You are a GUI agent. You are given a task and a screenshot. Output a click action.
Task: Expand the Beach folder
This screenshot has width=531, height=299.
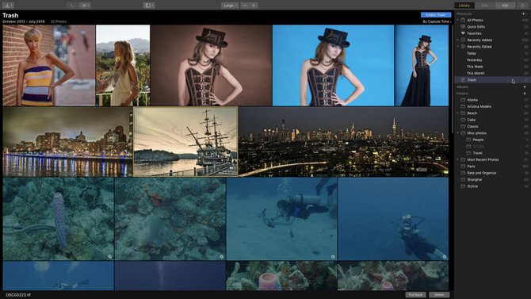pyautogui.click(x=458, y=113)
